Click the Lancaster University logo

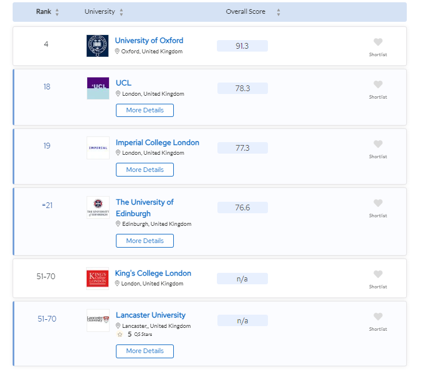[98, 320]
